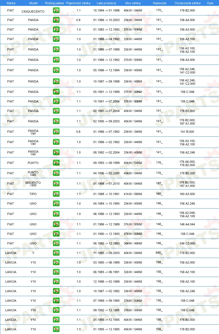
Task: Click the fuel icon for UNO 06.1992 -> 12.1993
Action: (56, 243)
